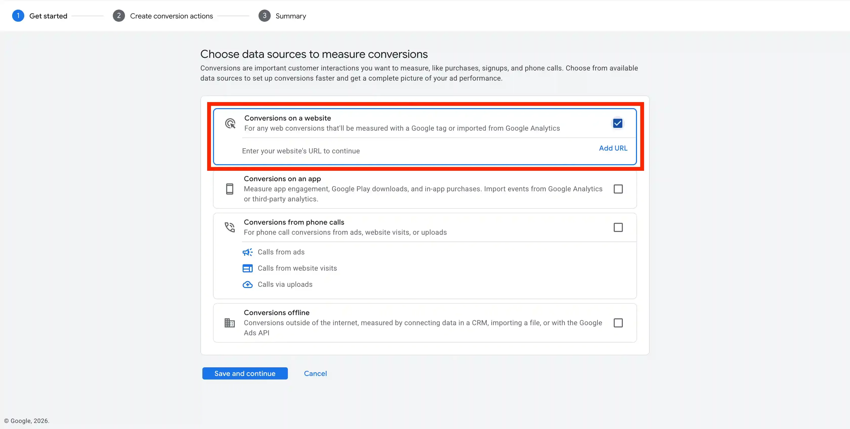Click the building icon for offline conversions
The width and height of the screenshot is (850, 429).
coord(230,323)
